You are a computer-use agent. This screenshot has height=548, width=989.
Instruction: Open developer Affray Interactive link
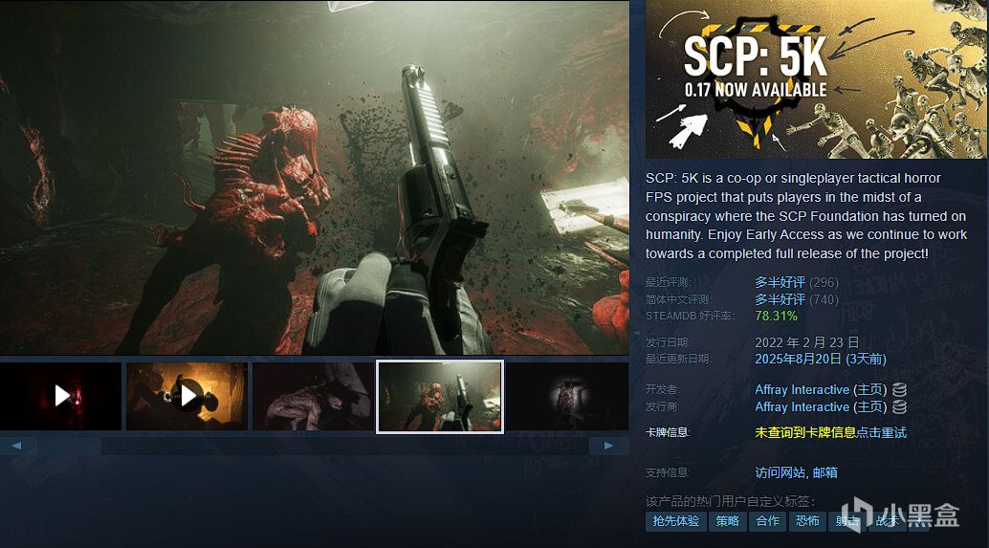pyautogui.click(x=802, y=389)
